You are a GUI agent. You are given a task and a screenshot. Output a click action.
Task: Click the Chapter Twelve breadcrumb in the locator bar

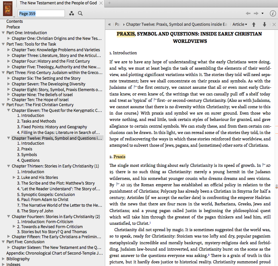click(176, 24)
